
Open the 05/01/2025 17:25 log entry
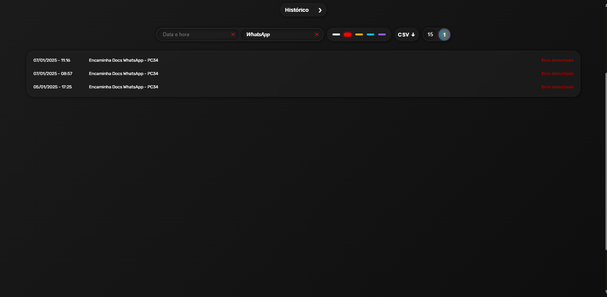pos(123,87)
